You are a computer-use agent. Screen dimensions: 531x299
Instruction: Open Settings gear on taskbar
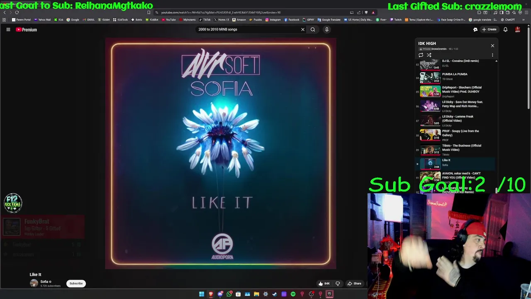[265, 294]
